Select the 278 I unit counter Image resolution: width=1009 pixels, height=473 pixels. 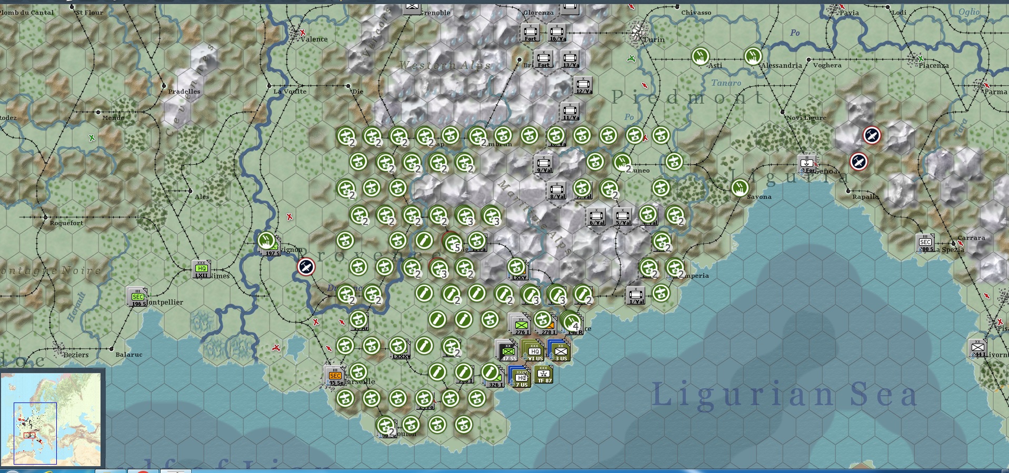[x=546, y=324]
